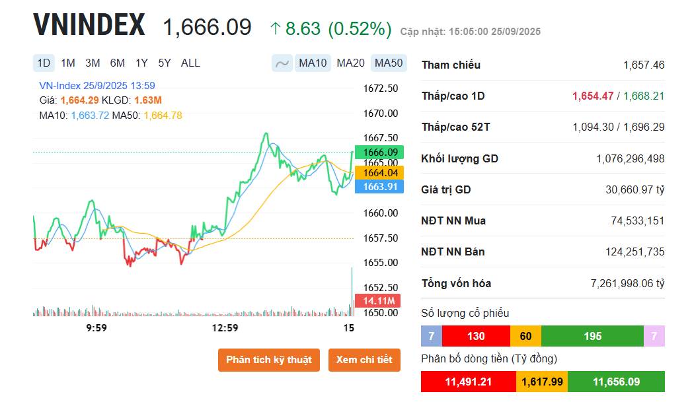
Task: Click the index value 1,666.09
Action: coord(207,27)
